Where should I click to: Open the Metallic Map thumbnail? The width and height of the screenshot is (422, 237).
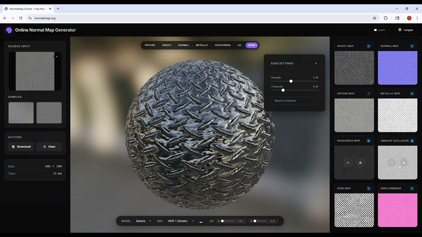tap(398, 115)
